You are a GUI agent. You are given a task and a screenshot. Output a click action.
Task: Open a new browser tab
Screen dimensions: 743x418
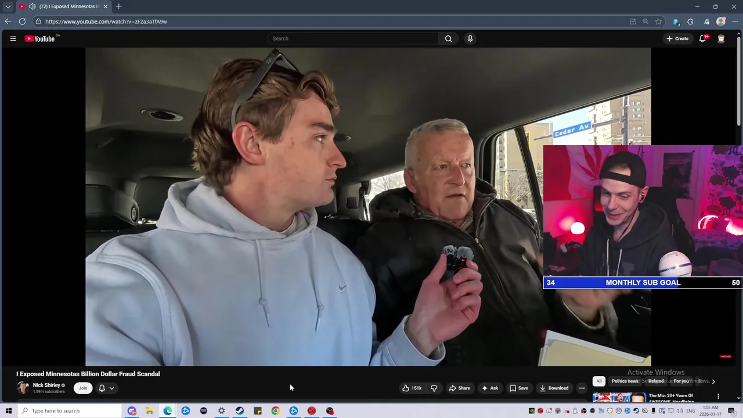coord(118,6)
